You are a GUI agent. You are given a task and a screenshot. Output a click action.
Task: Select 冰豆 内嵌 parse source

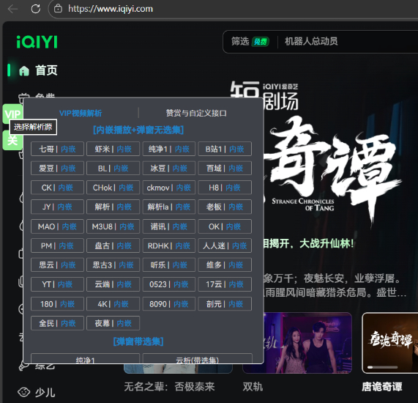point(169,168)
